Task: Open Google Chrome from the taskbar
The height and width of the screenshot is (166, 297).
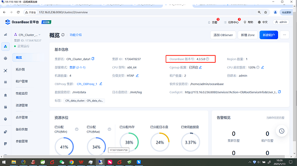Action: tap(71, 162)
